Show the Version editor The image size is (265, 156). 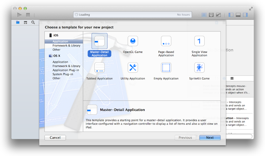(x=218, y=15)
